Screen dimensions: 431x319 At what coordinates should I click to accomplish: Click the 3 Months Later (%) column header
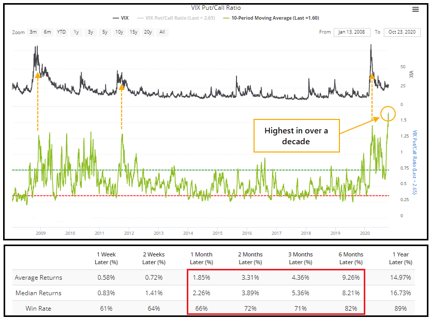(301, 259)
